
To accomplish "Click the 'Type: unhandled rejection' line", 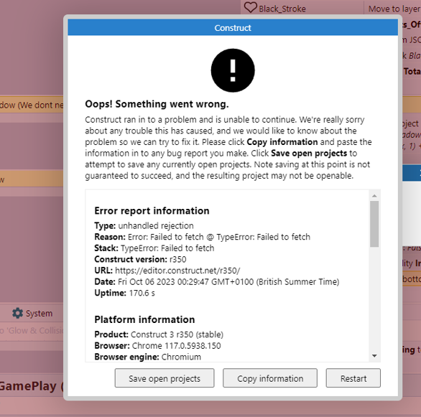I will (144, 226).
